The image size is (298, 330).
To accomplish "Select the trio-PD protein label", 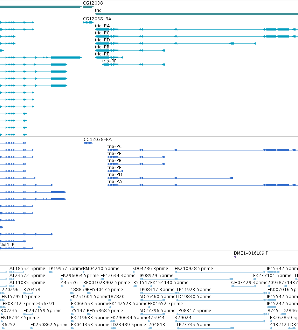I will pos(115,175).
